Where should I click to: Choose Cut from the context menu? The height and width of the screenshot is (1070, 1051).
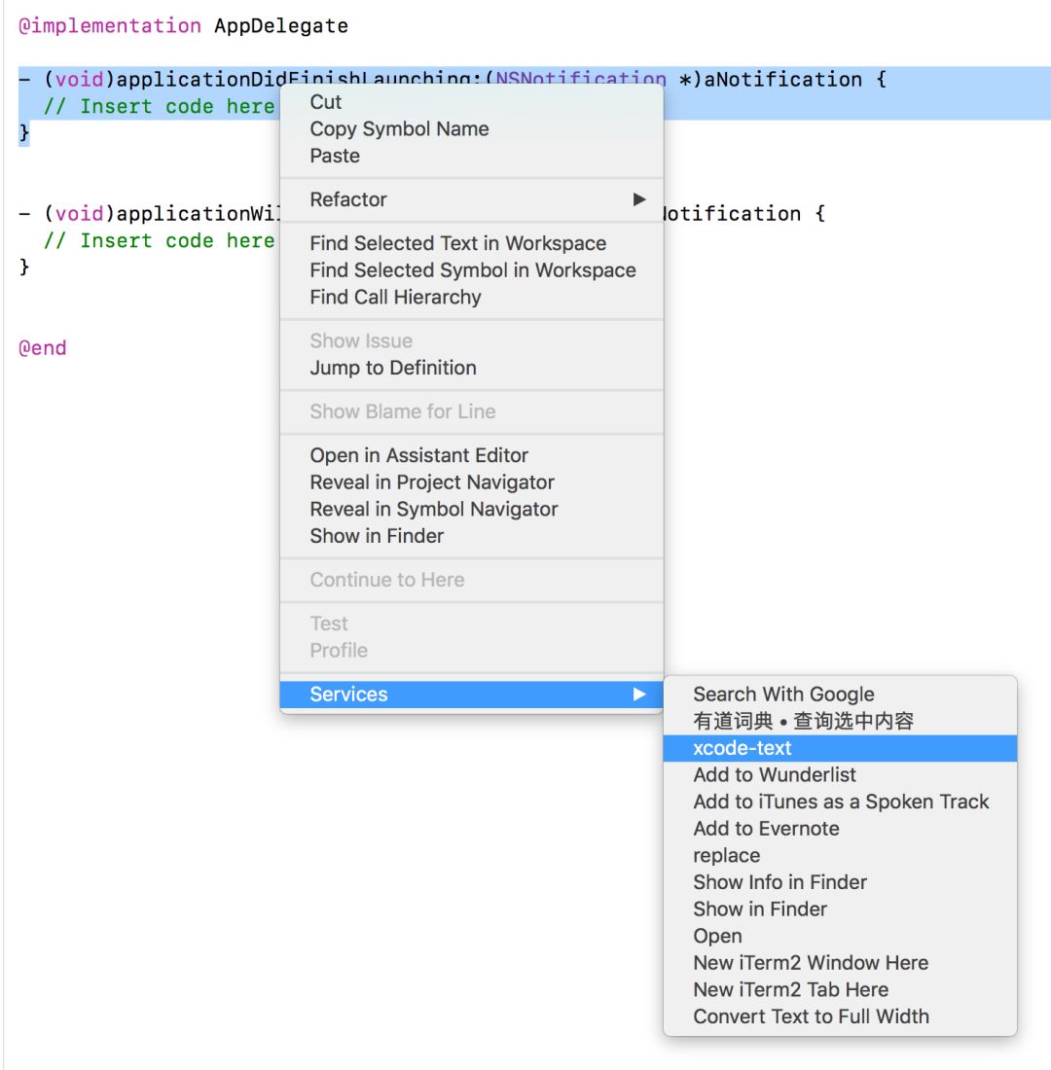tap(326, 102)
